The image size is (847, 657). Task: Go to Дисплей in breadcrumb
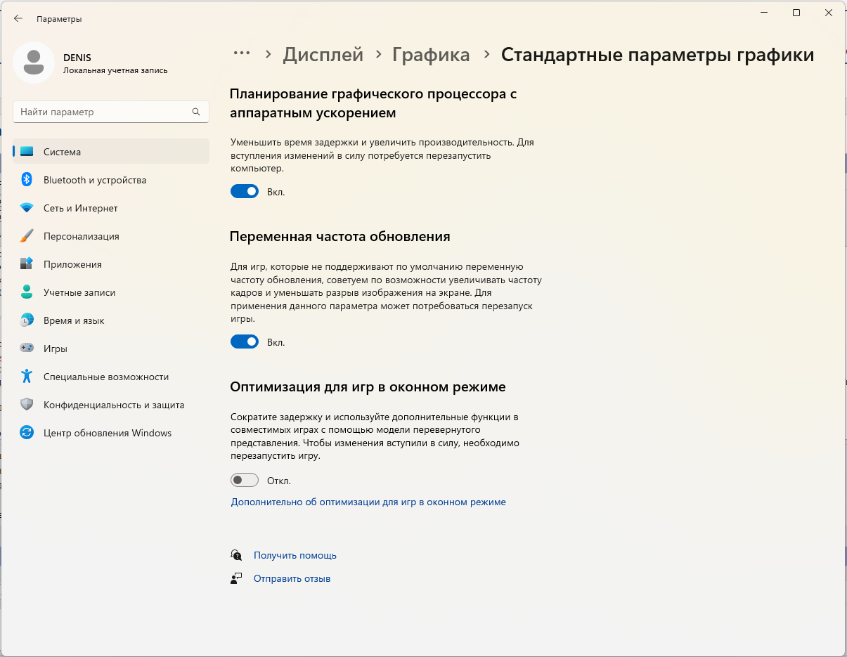[323, 55]
